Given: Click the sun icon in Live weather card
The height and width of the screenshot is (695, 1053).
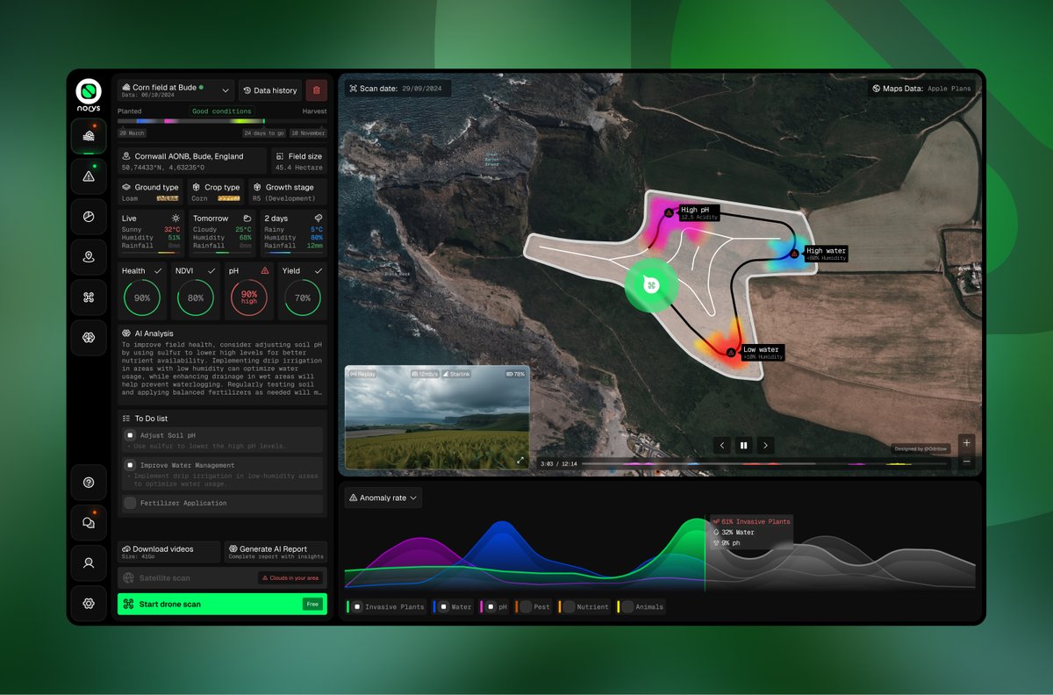Looking at the screenshot, I should pos(175,218).
